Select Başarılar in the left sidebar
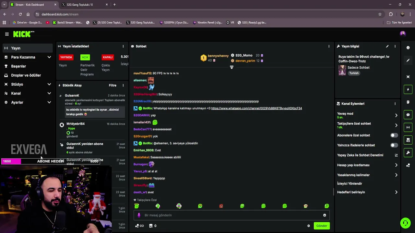This screenshot has height=233, width=415. pyautogui.click(x=27, y=66)
